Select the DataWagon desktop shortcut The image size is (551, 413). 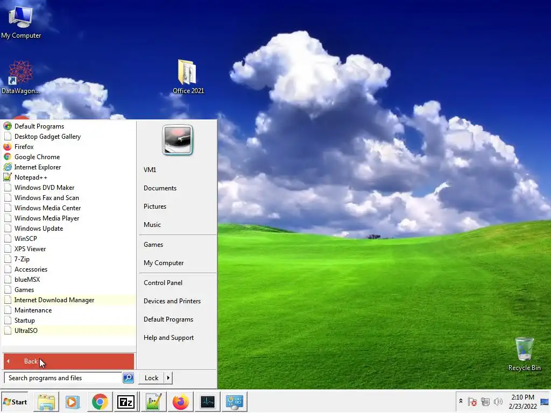click(20, 77)
